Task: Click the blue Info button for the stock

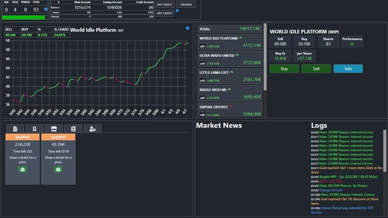Action: (348, 69)
